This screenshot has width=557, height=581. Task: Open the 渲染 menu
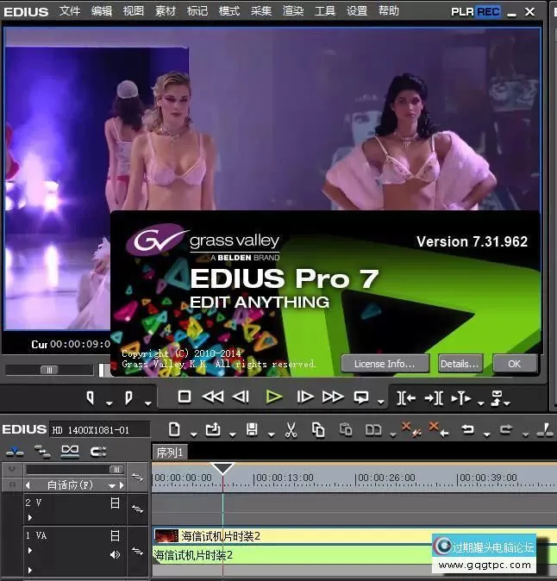coord(293,11)
